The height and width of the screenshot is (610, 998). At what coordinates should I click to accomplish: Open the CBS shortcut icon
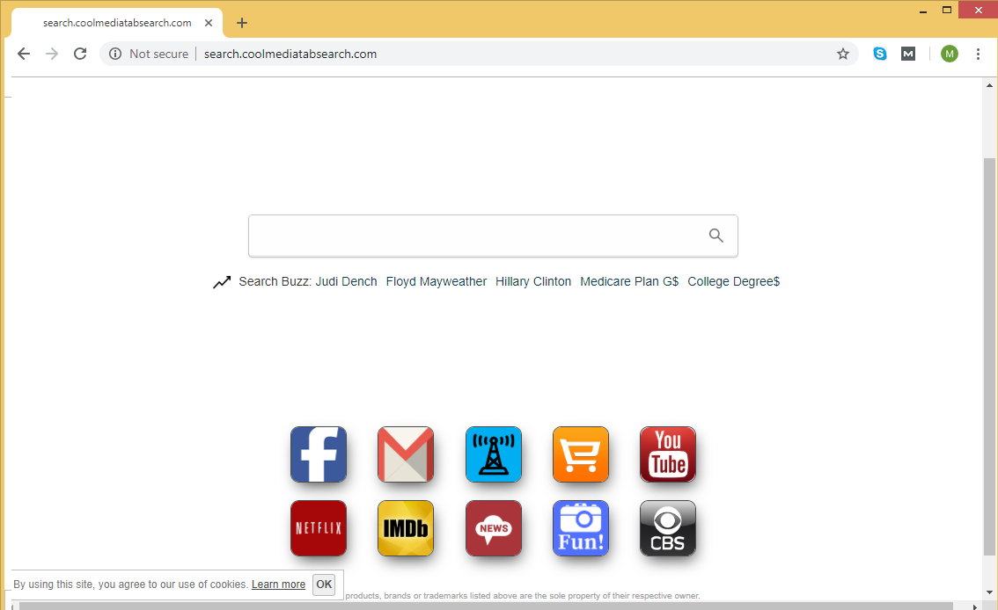pyautogui.click(x=668, y=528)
